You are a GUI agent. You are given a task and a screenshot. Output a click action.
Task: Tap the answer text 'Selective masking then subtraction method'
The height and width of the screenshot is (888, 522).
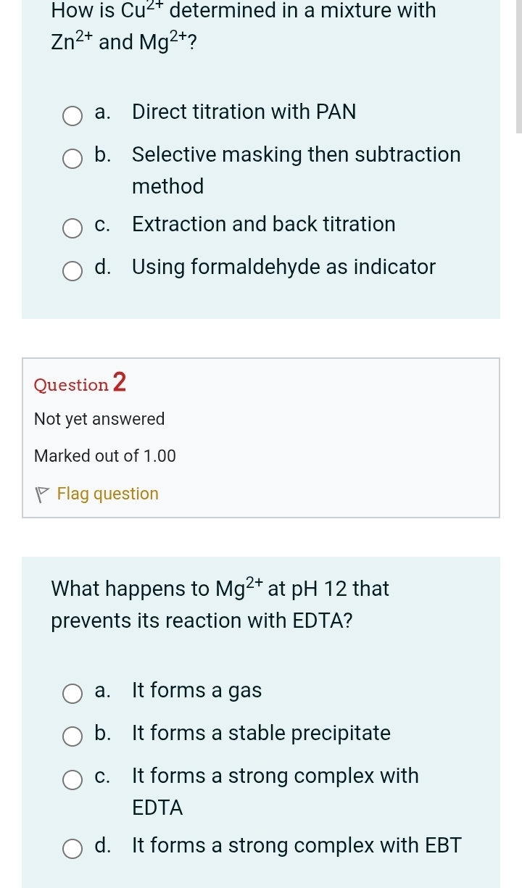pos(296,170)
